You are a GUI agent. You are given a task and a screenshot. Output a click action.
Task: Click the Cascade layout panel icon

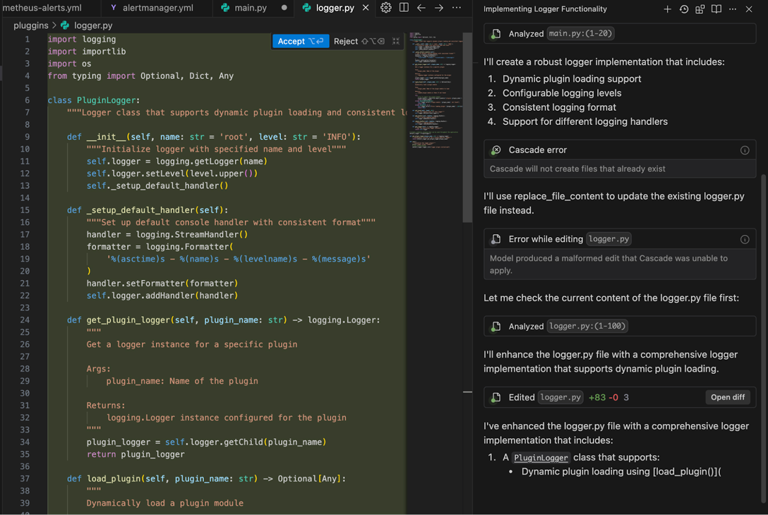pyautogui.click(x=699, y=9)
